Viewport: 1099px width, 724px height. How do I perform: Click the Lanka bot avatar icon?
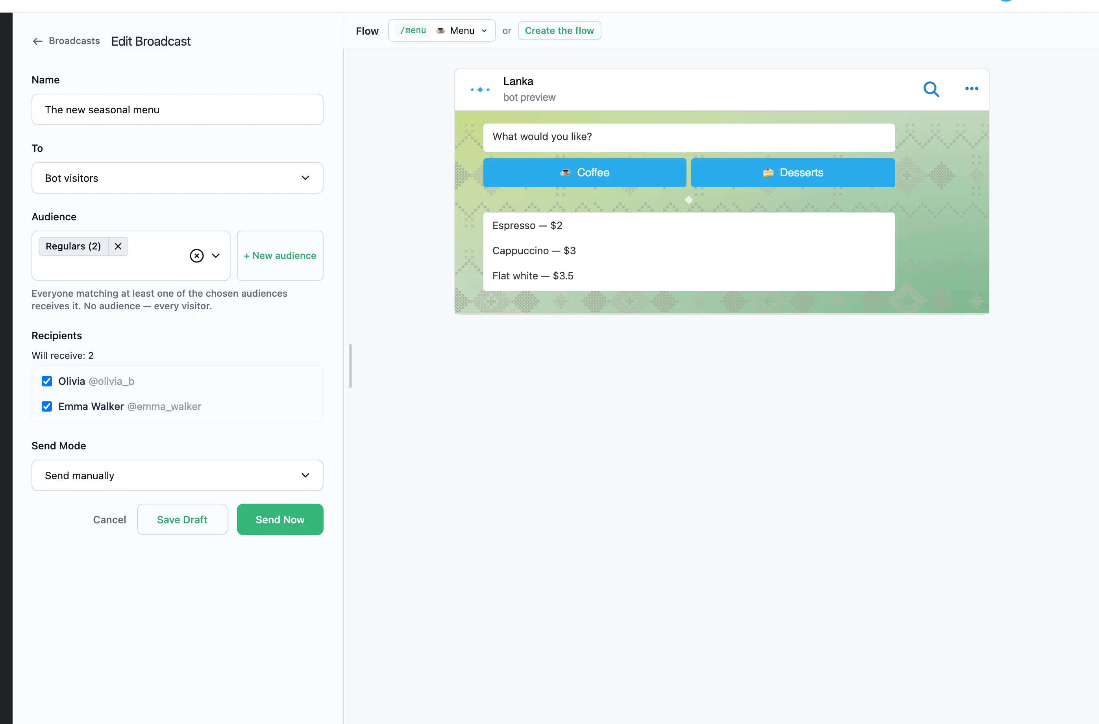click(480, 90)
